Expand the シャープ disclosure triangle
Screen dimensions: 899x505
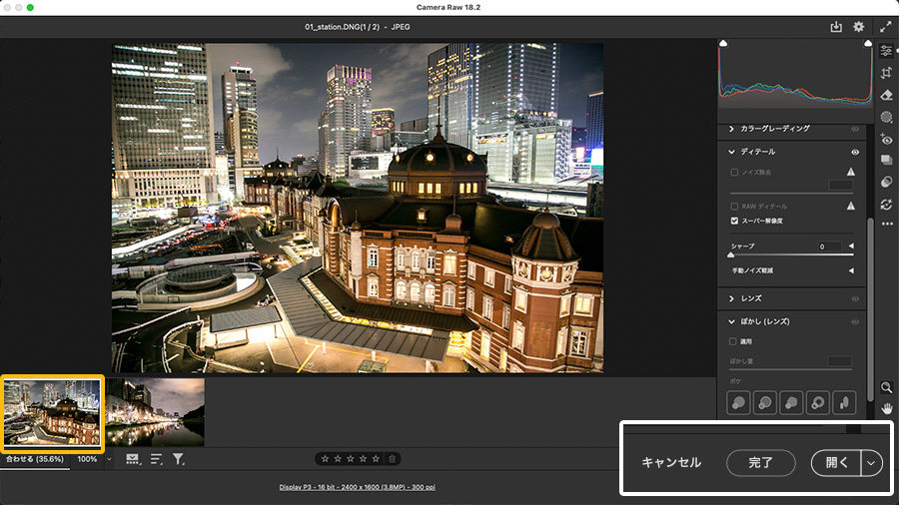pos(851,247)
